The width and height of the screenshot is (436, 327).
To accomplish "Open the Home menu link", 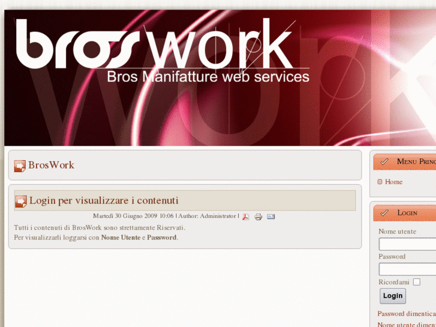I will 393,182.
